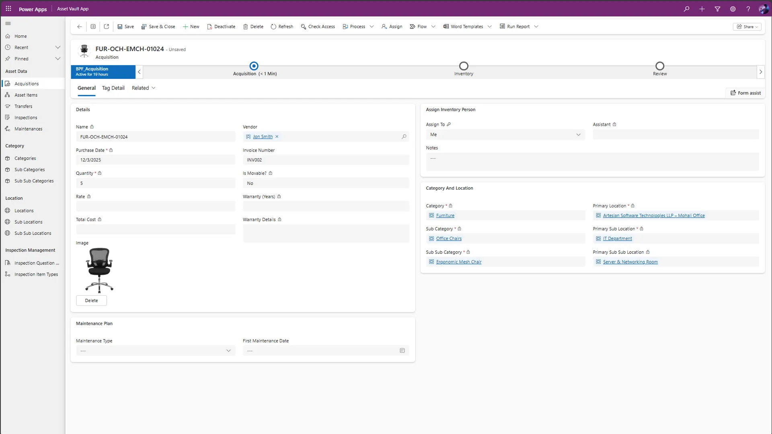This screenshot has width=772, height=434.
Task: Open the app launcher waffle icon
Action: point(8,9)
